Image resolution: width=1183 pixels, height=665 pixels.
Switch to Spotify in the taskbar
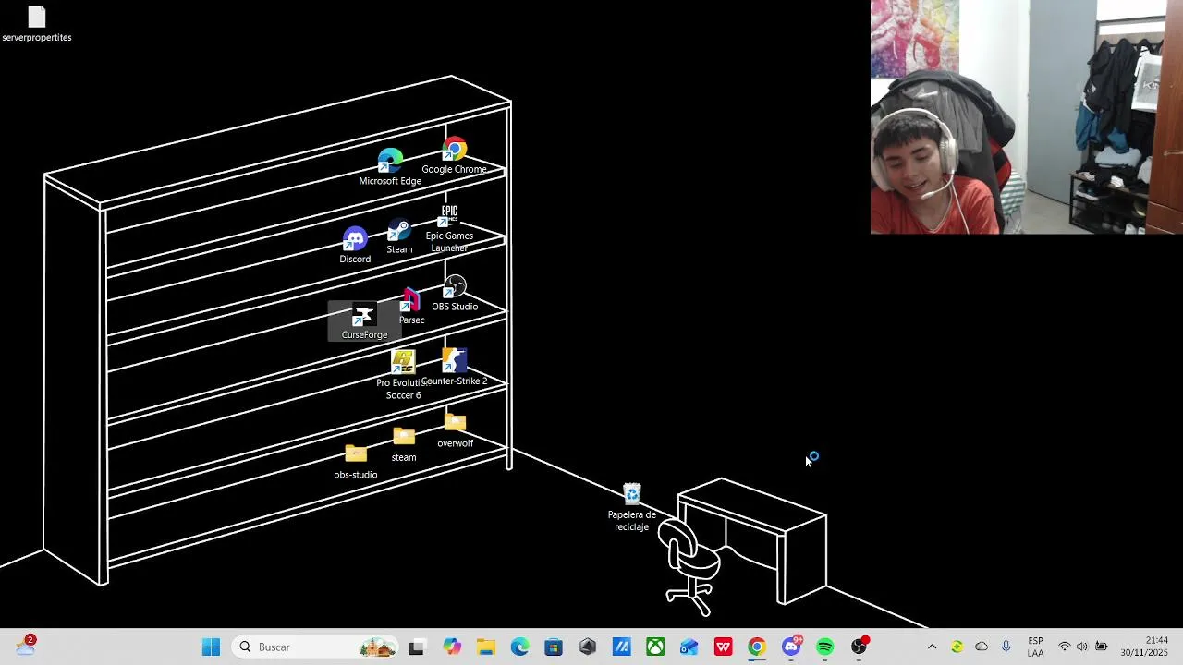(825, 647)
